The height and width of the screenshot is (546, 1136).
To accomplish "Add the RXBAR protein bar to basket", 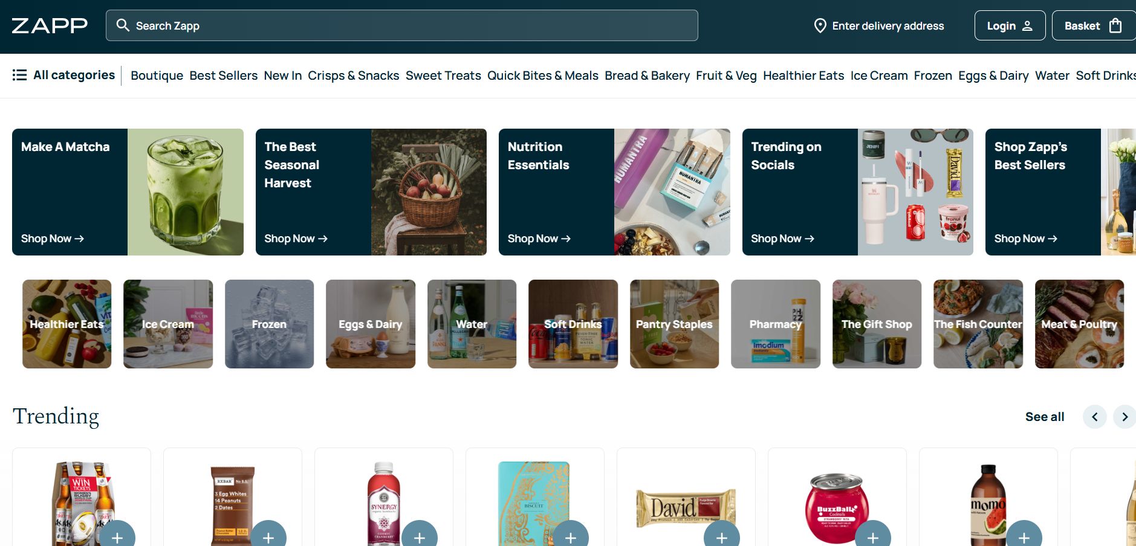I will coord(268,536).
